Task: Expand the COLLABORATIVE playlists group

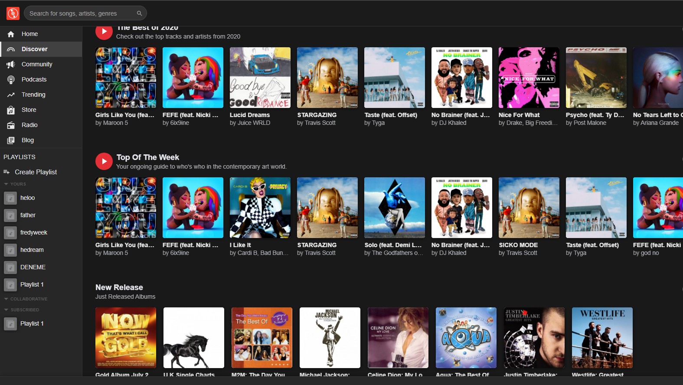Action: 6,299
